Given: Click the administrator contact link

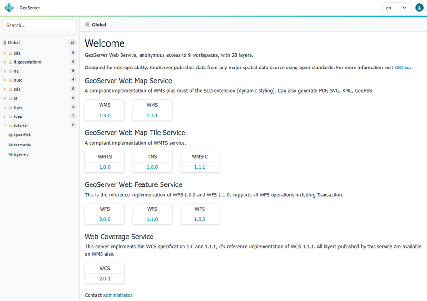Looking at the screenshot, I should point(117,295).
